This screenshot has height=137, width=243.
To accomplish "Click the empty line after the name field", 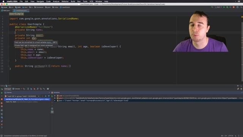I will (x=93, y=32).
